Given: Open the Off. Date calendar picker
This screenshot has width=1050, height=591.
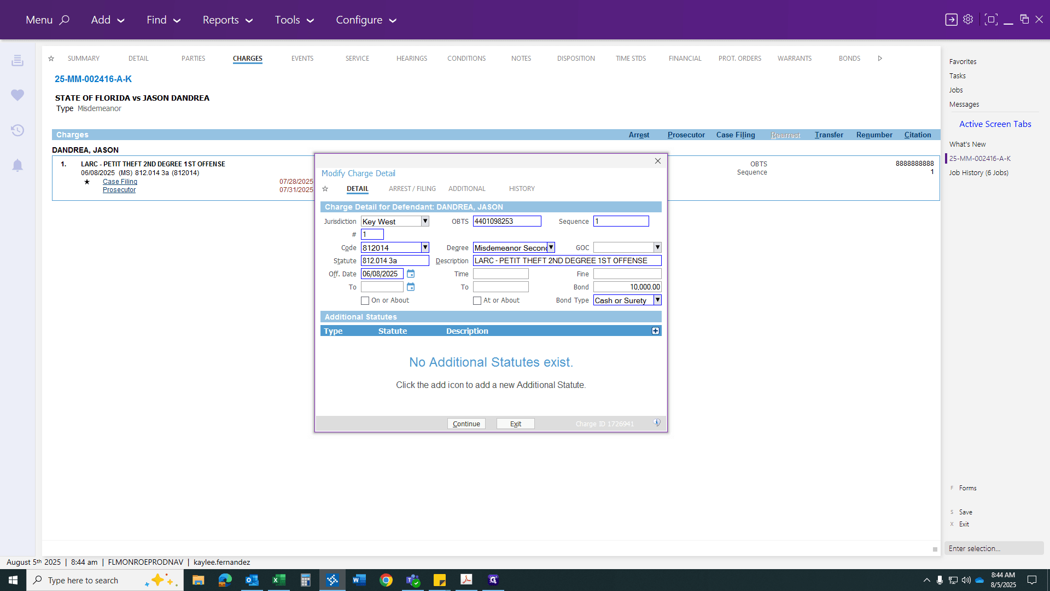Looking at the screenshot, I should tap(411, 274).
